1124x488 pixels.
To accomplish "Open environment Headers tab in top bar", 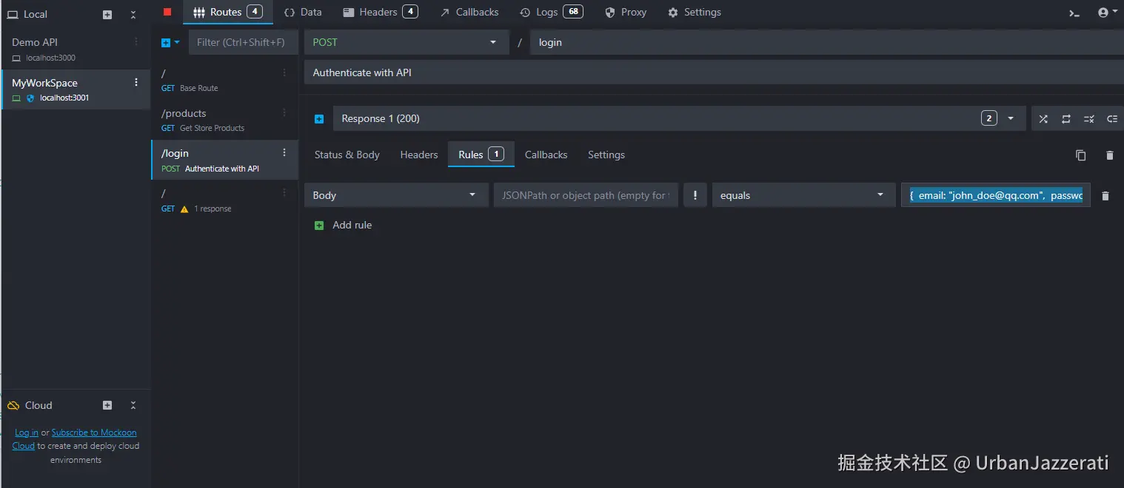I will [381, 12].
